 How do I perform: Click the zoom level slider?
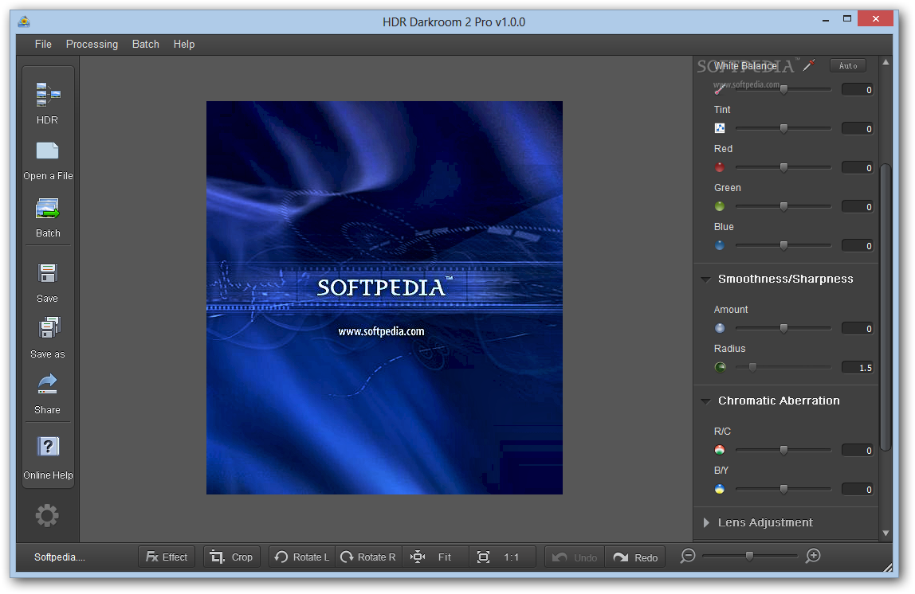click(x=750, y=556)
